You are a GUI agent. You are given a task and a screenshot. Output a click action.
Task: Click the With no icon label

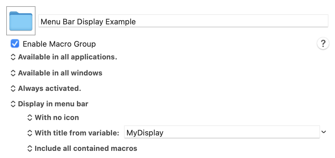[57, 118]
